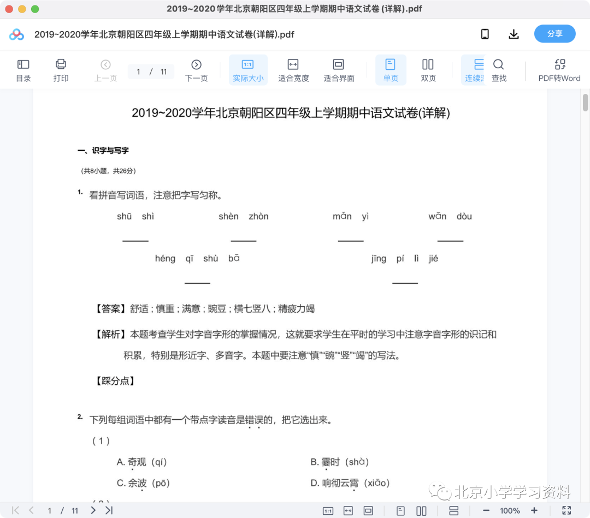The height and width of the screenshot is (518, 590).
Task: Click the vertical scrollbar thumb
Action: 585,103
